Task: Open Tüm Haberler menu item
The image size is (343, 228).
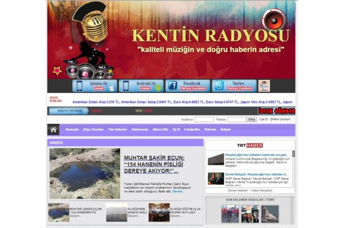Action: click(117, 129)
